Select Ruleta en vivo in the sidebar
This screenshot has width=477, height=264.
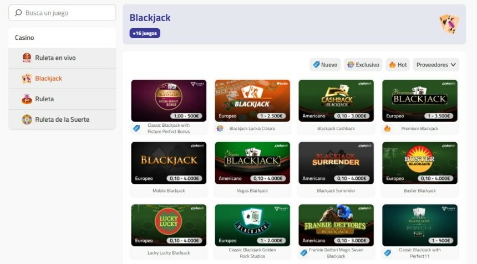tap(55, 58)
